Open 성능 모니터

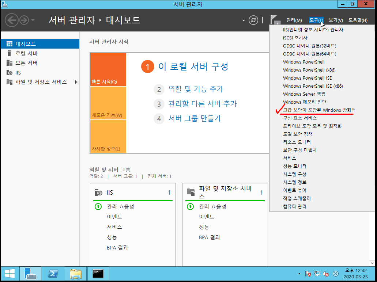[294, 166]
